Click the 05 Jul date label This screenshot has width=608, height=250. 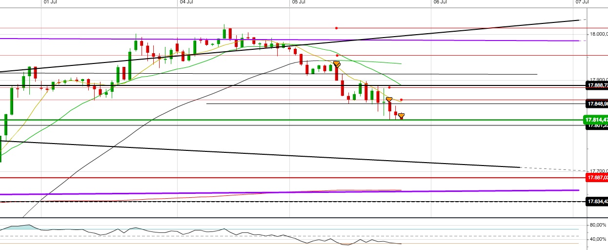299,2
